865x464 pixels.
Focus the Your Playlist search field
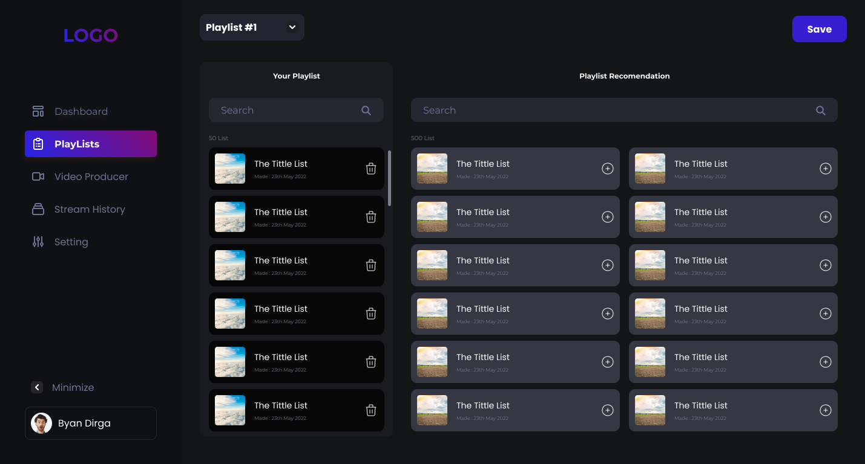tap(296, 110)
